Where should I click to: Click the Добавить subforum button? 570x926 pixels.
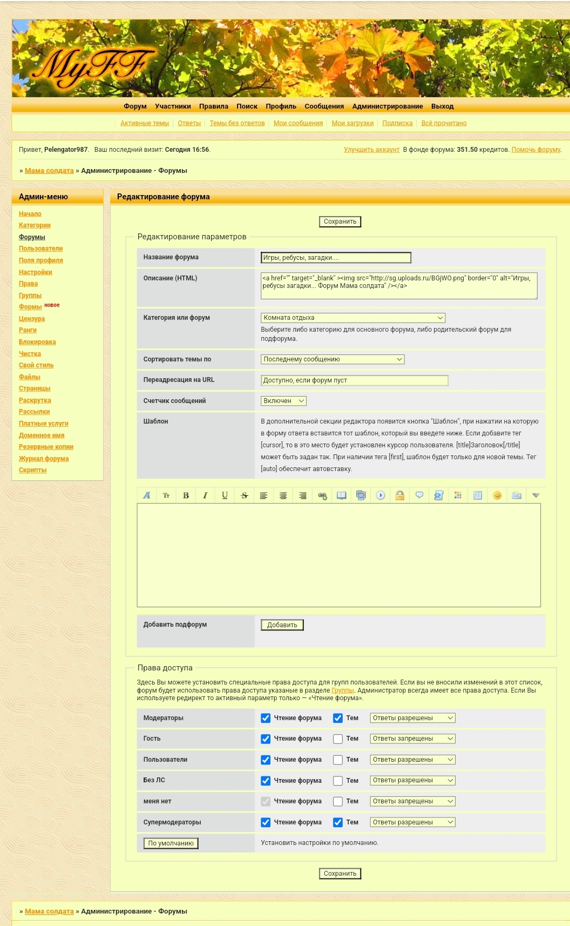click(x=282, y=625)
